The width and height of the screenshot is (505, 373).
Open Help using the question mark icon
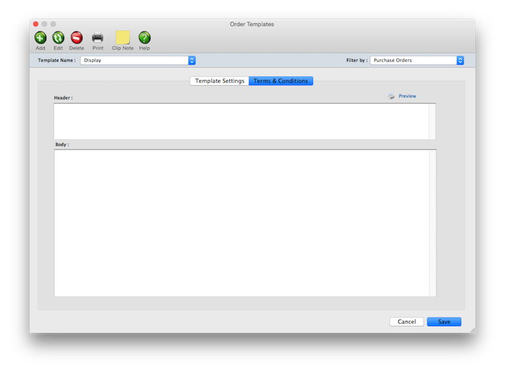pos(144,38)
